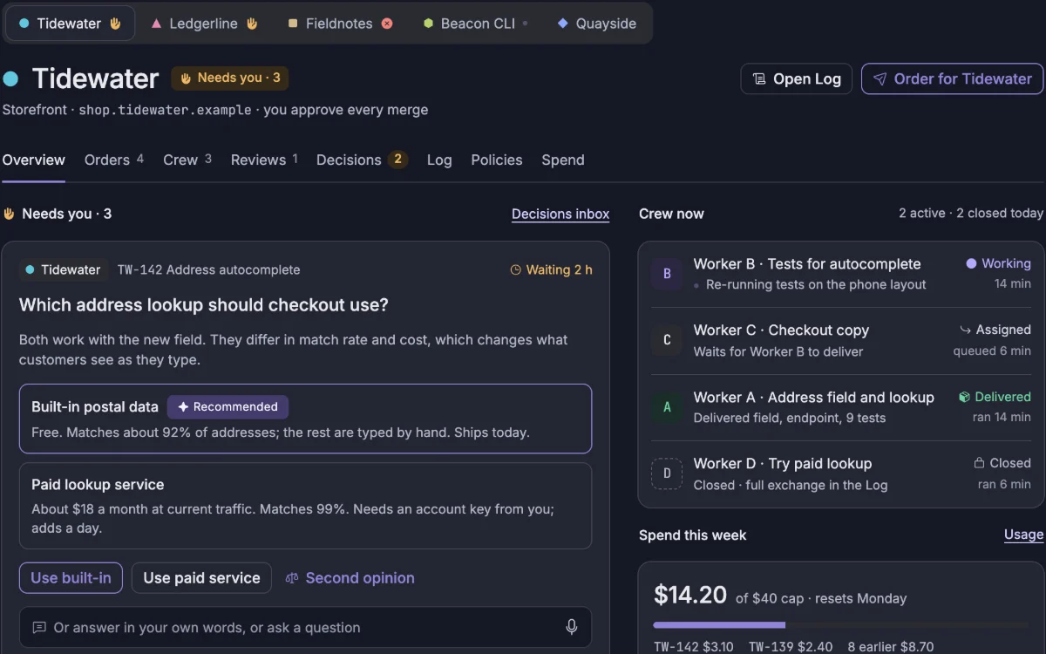Open the Quayside project tab
1046x654 pixels.
pos(597,24)
